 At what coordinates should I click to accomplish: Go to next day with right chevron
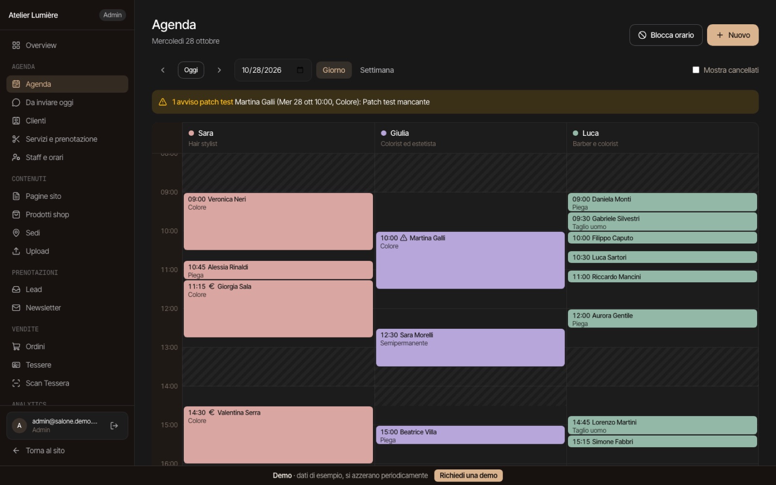[219, 70]
